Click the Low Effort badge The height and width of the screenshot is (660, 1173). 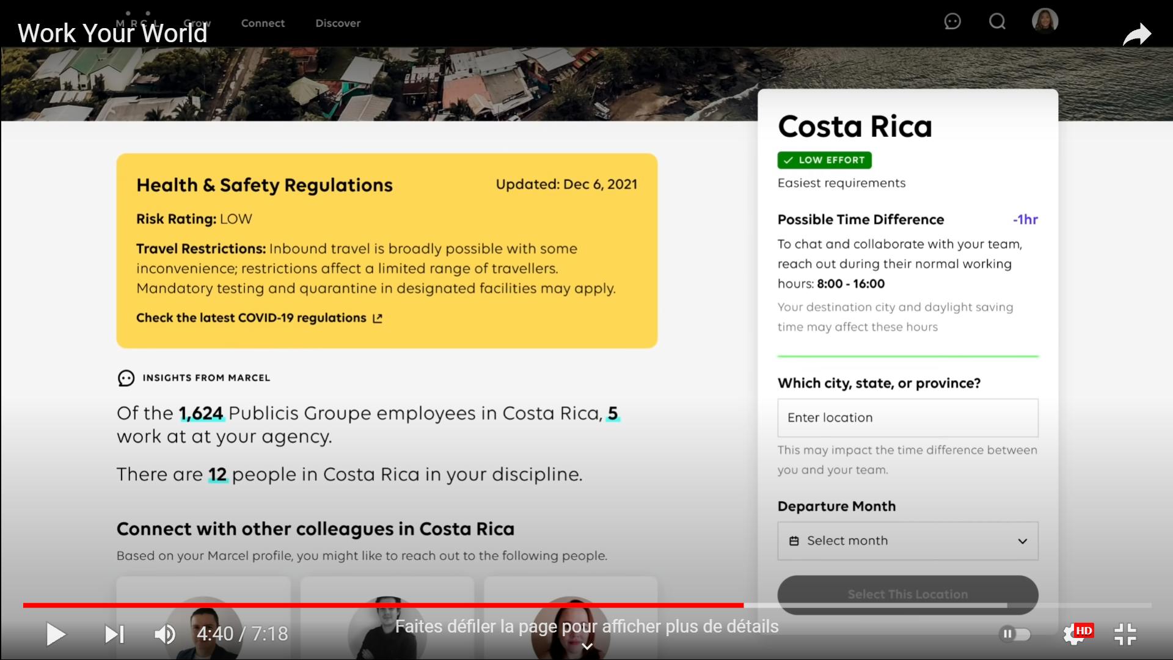(x=824, y=160)
